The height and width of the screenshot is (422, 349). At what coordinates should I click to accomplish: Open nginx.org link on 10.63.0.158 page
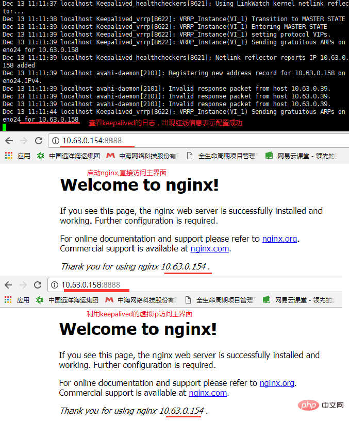277,383
